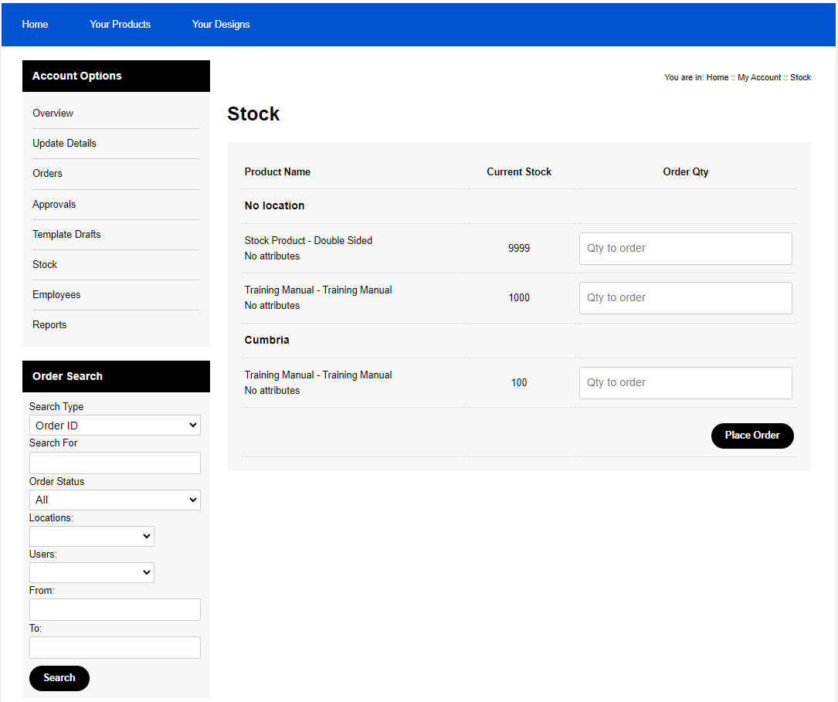Expand the Locations dropdown
This screenshot has width=838, height=702.
tap(91, 537)
